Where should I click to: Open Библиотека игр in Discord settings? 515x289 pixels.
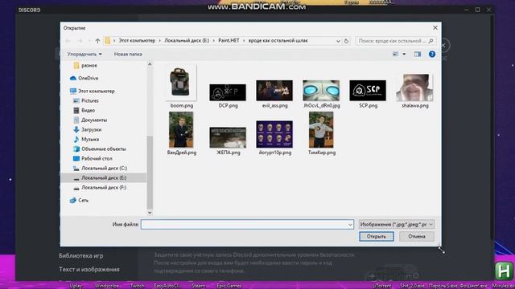coord(80,256)
